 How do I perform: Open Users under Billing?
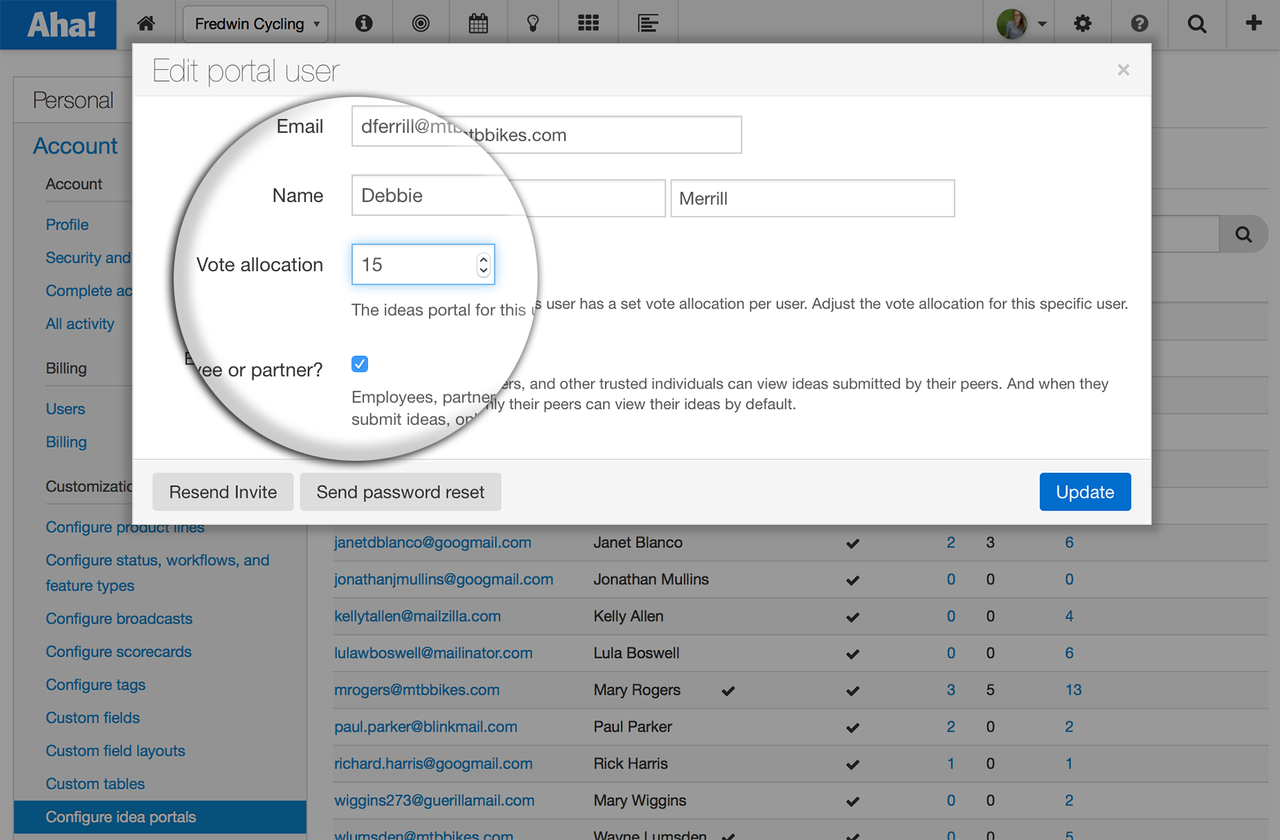coord(65,409)
